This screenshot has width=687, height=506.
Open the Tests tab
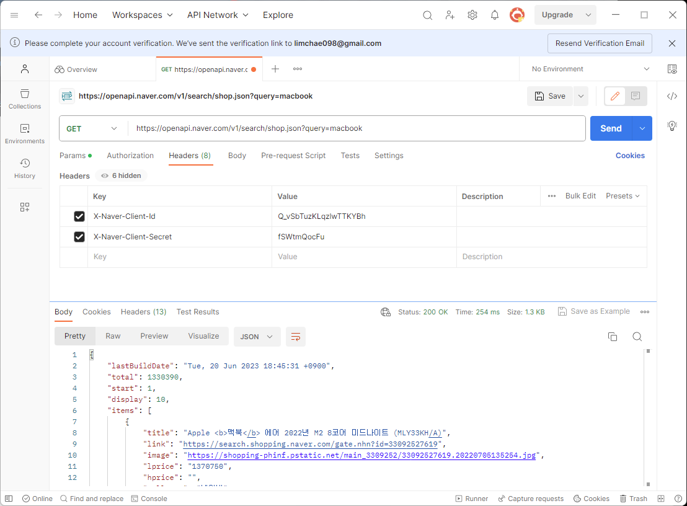click(x=350, y=156)
